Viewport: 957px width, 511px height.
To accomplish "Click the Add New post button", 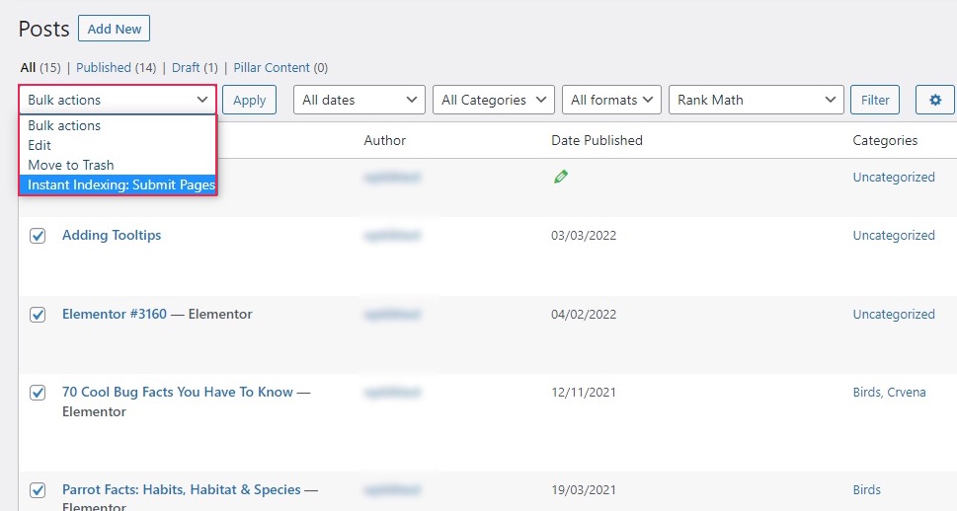I will (114, 29).
